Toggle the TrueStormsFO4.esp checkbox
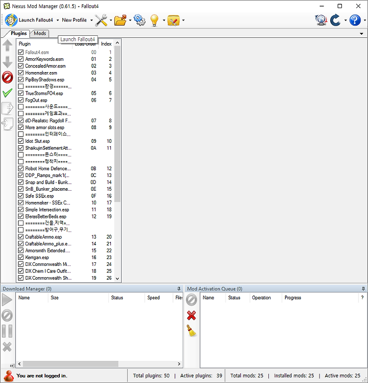 click(21, 93)
